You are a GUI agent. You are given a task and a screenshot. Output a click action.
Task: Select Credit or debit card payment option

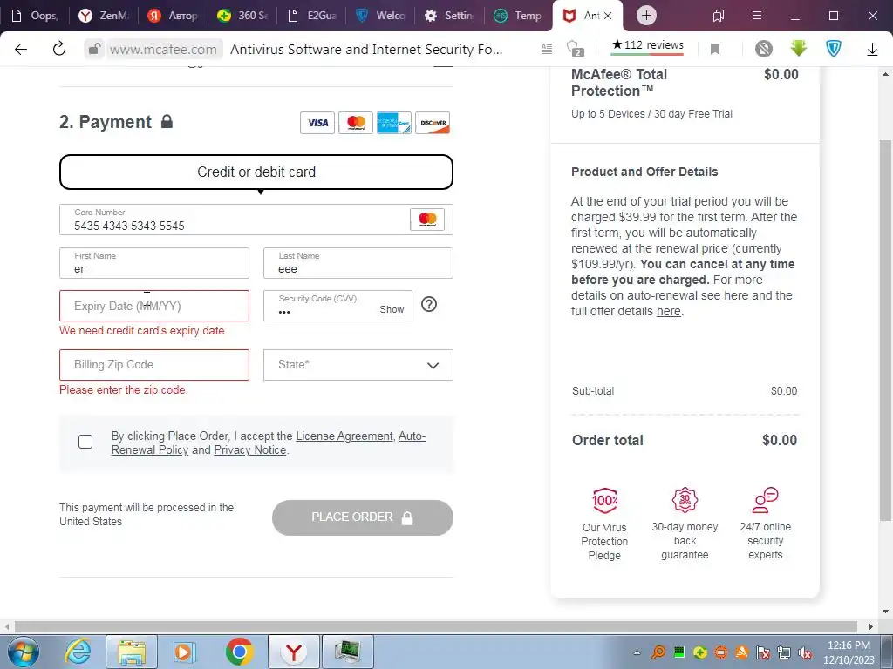pyautogui.click(x=256, y=172)
